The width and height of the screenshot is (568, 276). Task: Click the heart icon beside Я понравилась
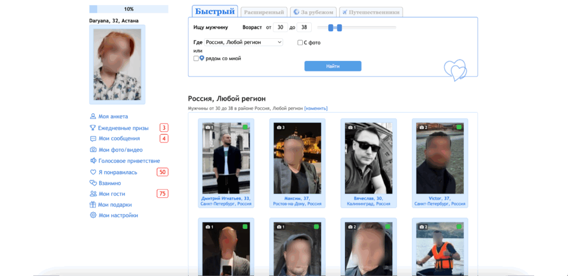tap(93, 172)
